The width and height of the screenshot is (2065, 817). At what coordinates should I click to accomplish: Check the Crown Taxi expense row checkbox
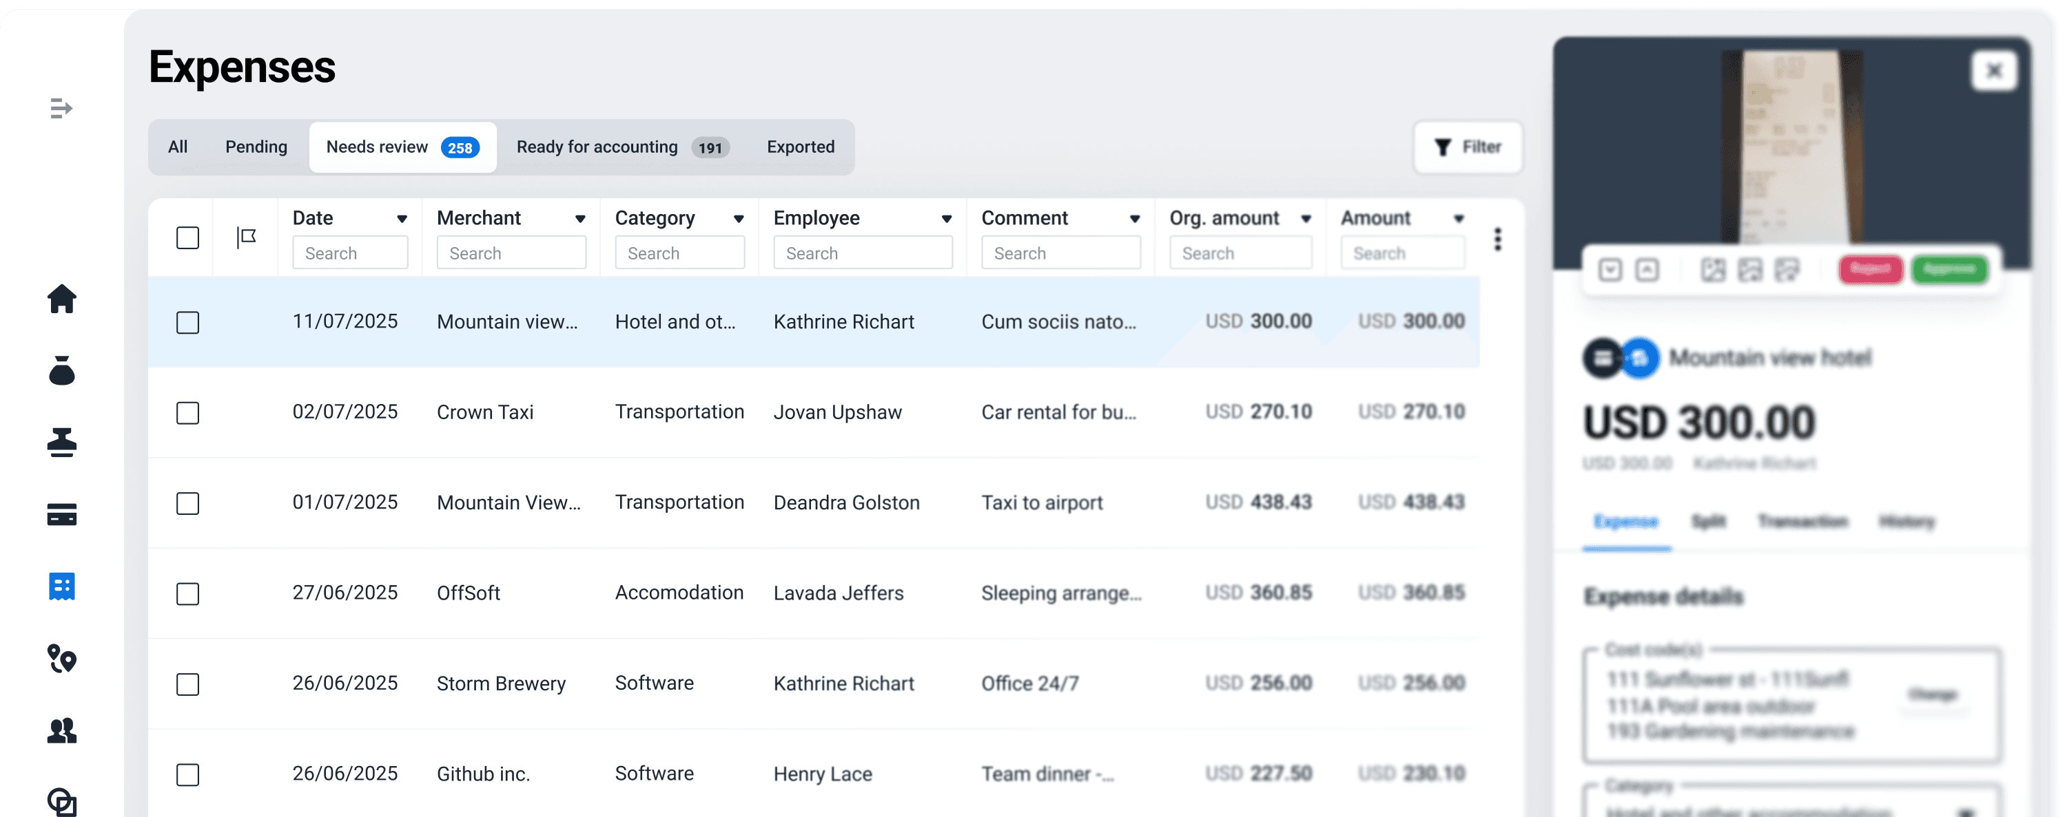click(x=187, y=412)
